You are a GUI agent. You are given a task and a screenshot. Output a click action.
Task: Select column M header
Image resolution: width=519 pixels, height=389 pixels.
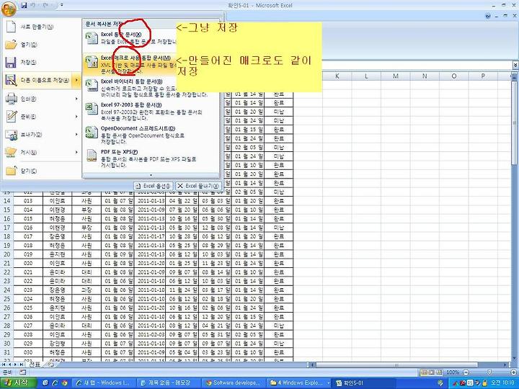[395, 76]
